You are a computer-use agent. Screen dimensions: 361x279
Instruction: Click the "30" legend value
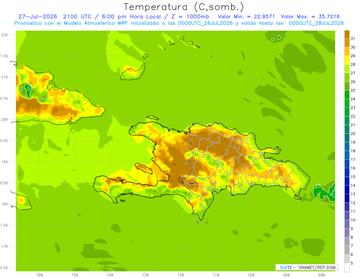[353, 47]
